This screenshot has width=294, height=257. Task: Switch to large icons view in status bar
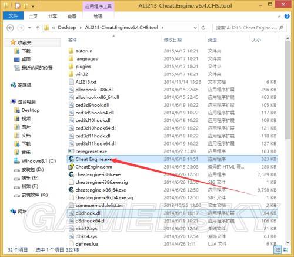[x=285, y=250]
